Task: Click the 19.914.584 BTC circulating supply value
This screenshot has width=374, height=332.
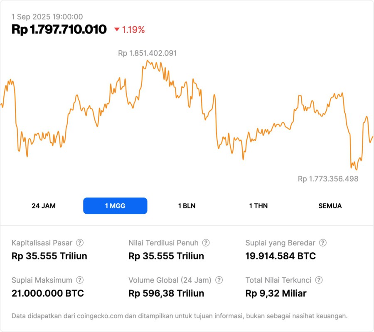Action: point(280,256)
